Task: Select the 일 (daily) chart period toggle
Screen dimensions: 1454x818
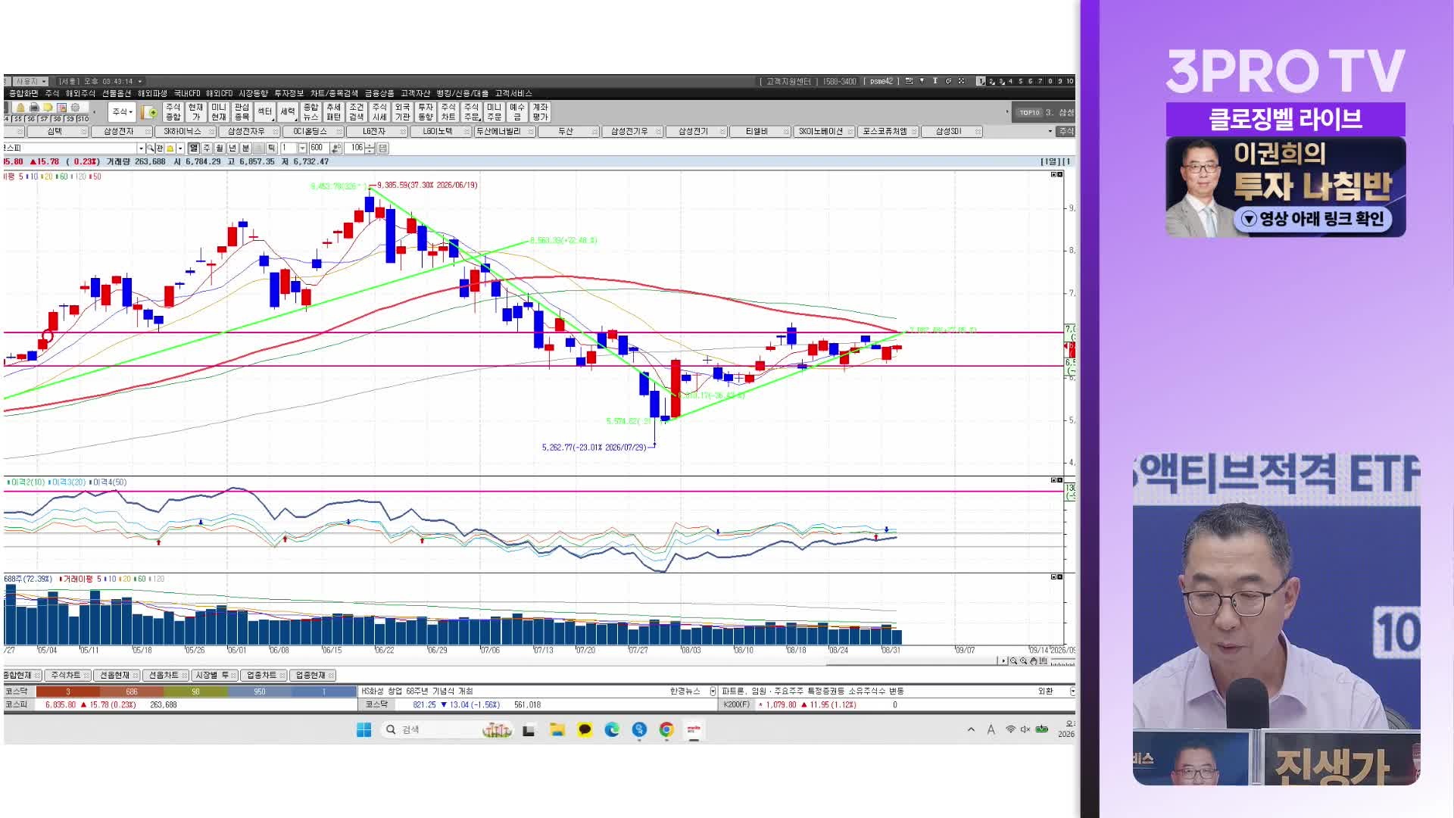Action: coord(194,148)
